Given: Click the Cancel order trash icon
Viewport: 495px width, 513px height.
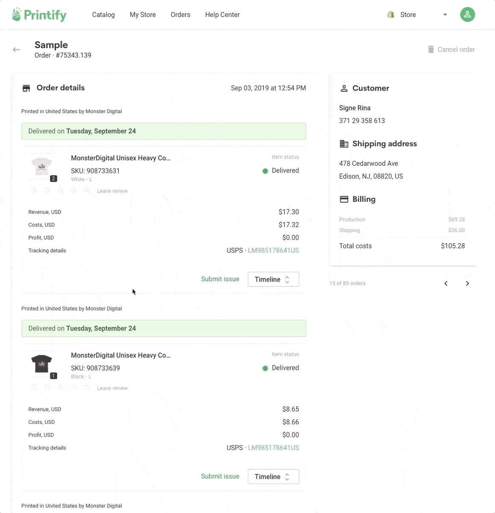Looking at the screenshot, I should [x=431, y=50].
